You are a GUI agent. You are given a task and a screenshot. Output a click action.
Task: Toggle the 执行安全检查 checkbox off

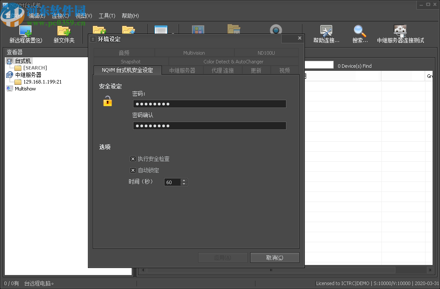coord(133,159)
